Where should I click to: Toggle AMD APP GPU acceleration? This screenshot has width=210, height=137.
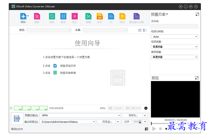(x=133, y=108)
